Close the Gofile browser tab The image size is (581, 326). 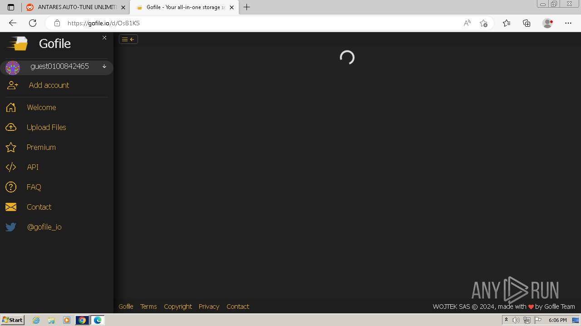tap(231, 7)
